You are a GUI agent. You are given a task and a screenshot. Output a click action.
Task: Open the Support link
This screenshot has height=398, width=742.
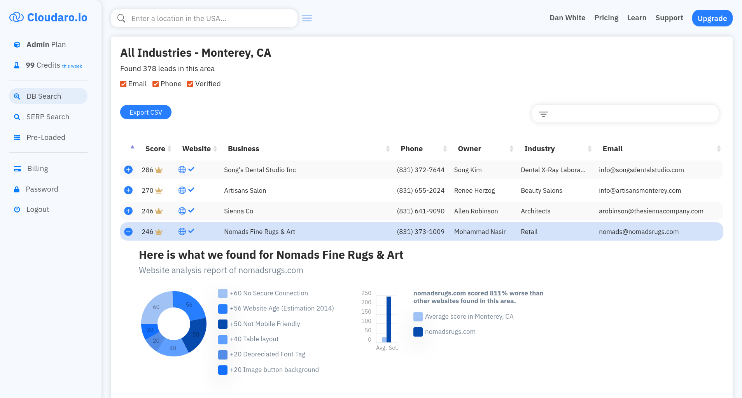pos(669,18)
